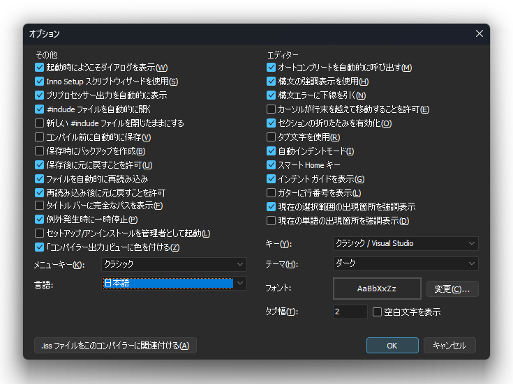513x384 pixels.
Task: Toggle 現在の選択範囲の出現箇所を強調表示
Action: pyautogui.click(x=271, y=207)
